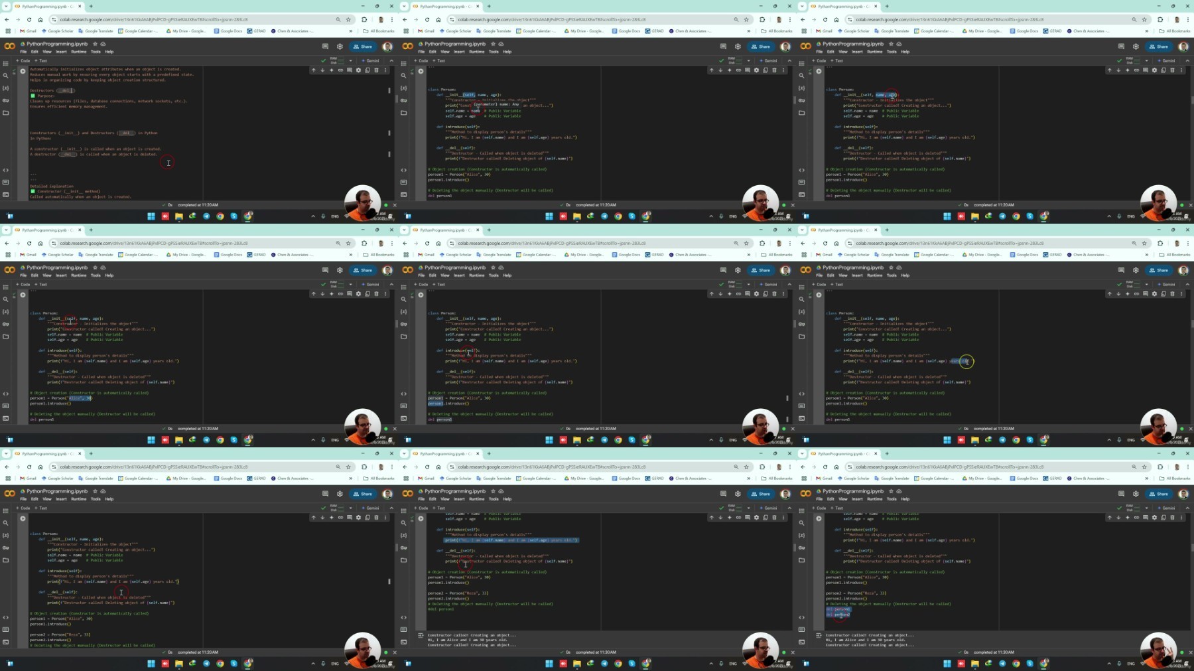
Task: Expand RAM Disk dropdown in '#del person1' frame
Action: pyautogui.click(x=748, y=508)
